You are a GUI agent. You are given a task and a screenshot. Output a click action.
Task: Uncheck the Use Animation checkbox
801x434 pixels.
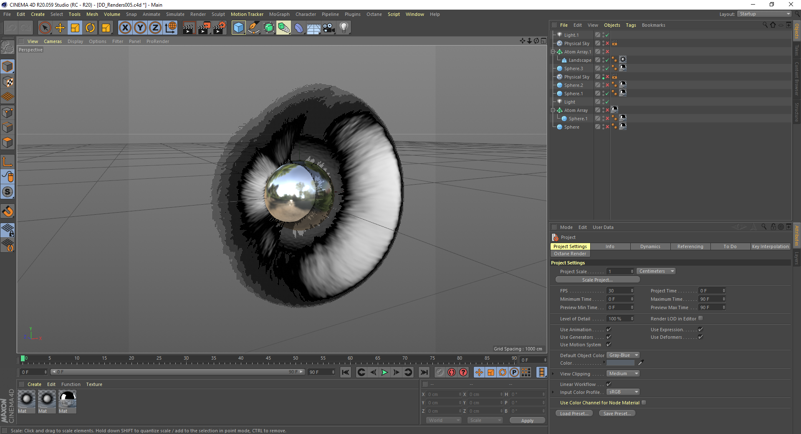pos(609,330)
